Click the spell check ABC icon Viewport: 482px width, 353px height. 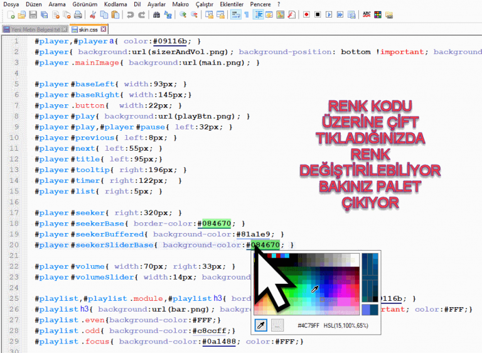click(x=367, y=14)
